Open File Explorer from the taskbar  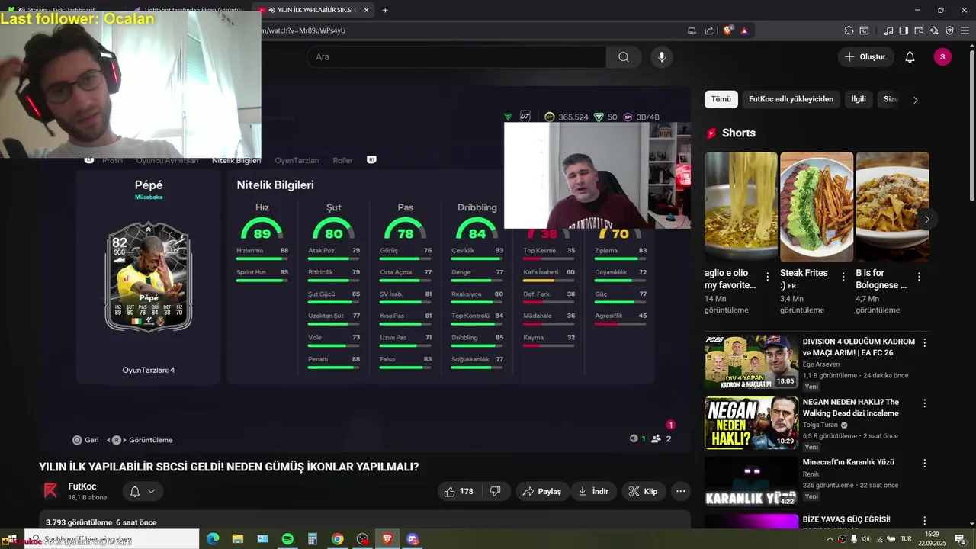[237, 539]
